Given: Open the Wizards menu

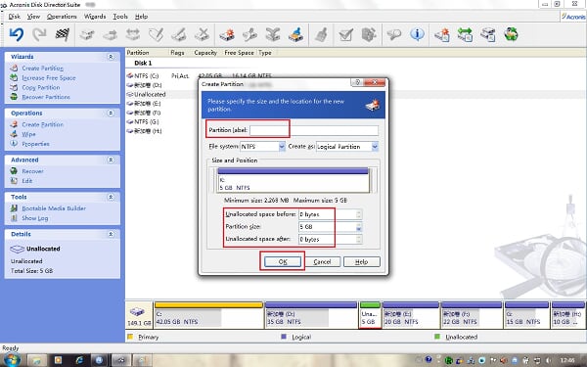Looking at the screenshot, I should (x=95, y=17).
